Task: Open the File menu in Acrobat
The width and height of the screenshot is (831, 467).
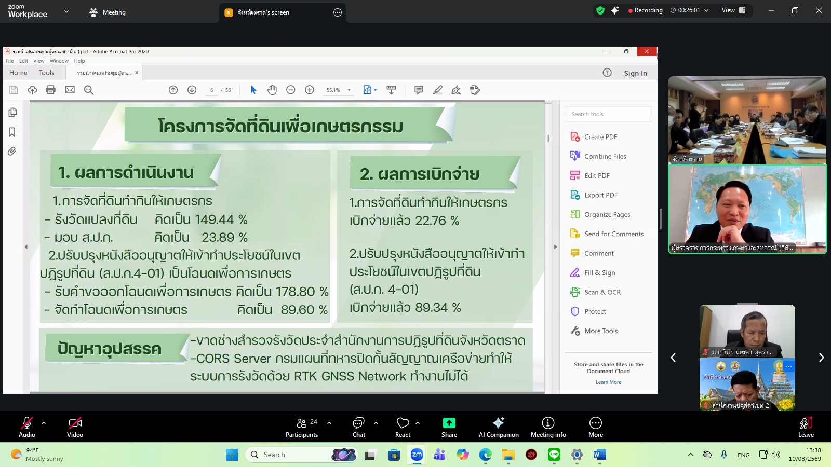Action: 9,61
